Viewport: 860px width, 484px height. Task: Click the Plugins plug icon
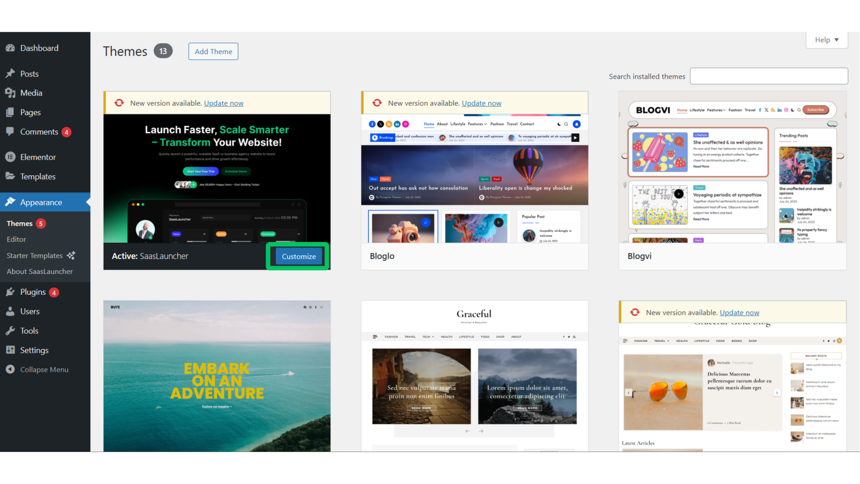10,292
